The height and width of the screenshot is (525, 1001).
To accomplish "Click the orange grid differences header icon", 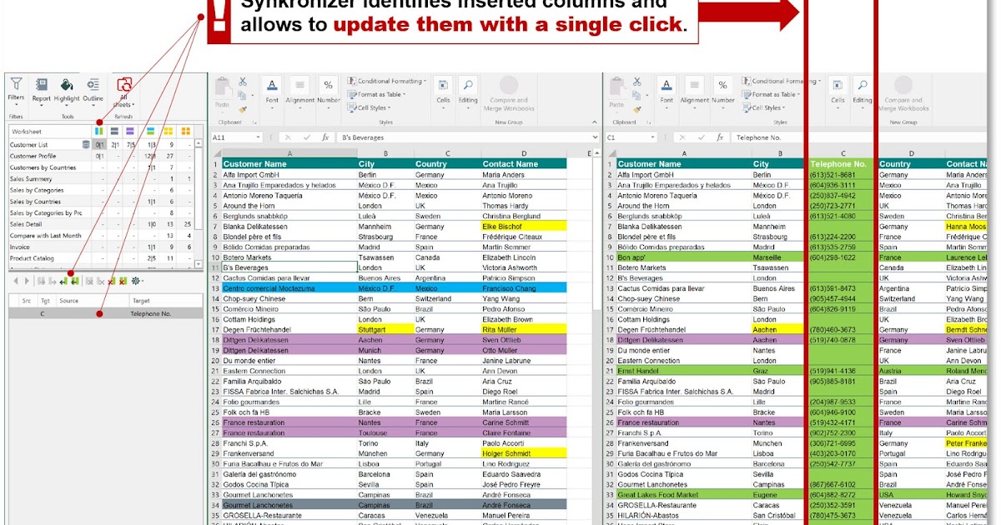I will (x=186, y=131).
